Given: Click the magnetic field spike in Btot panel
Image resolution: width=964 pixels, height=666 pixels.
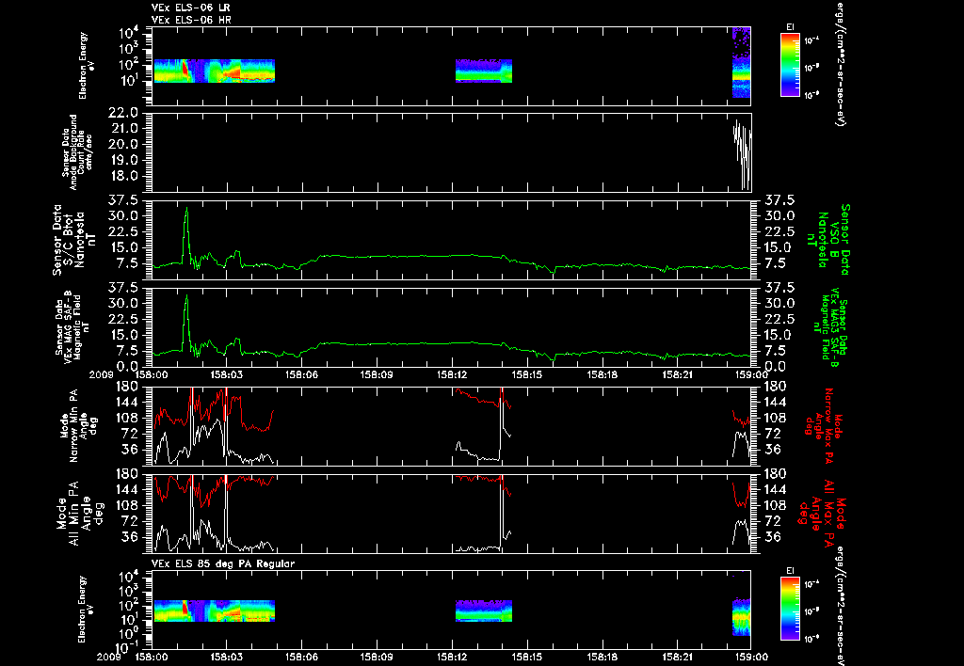Looking at the screenshot, I should pos(186,233).
